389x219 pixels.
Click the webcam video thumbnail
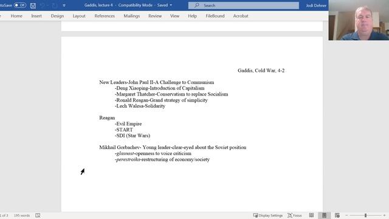[359, 20]
